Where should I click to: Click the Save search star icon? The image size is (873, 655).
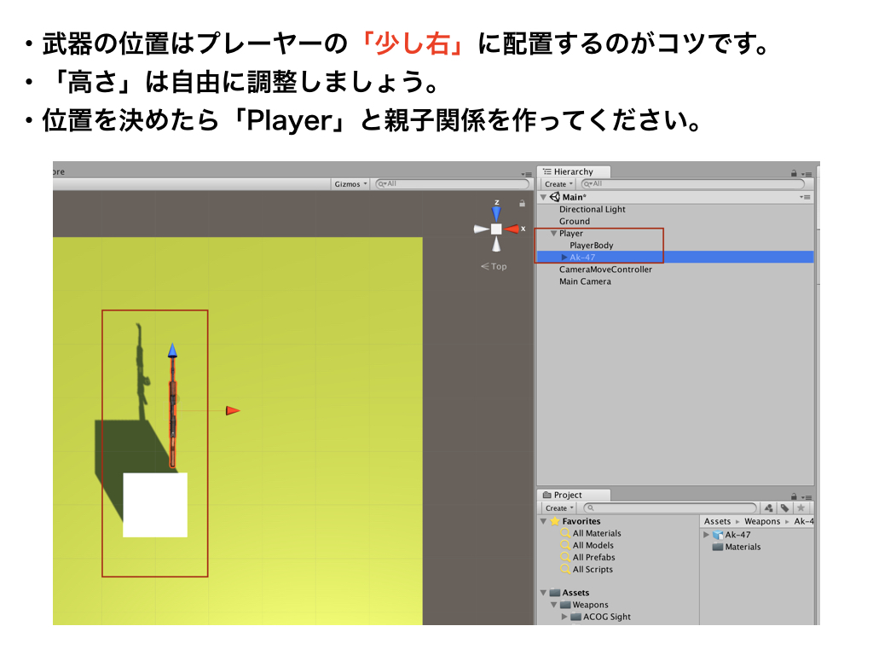coord(801,508)
